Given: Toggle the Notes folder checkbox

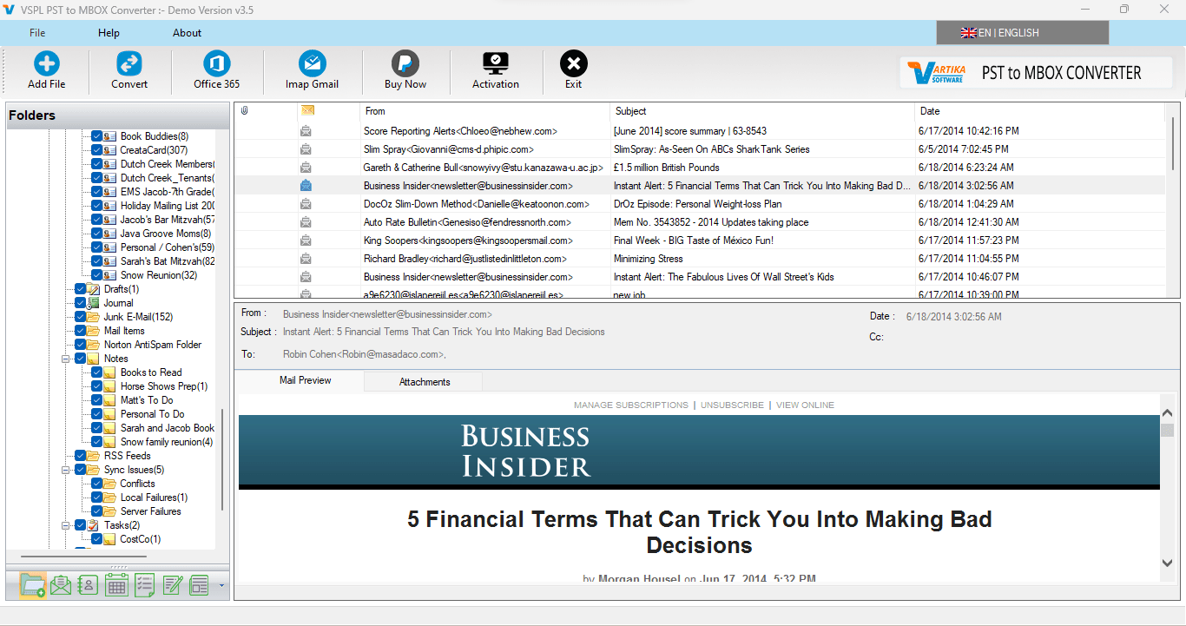Looking at the screenshot, I should click(x=81, y=359).
